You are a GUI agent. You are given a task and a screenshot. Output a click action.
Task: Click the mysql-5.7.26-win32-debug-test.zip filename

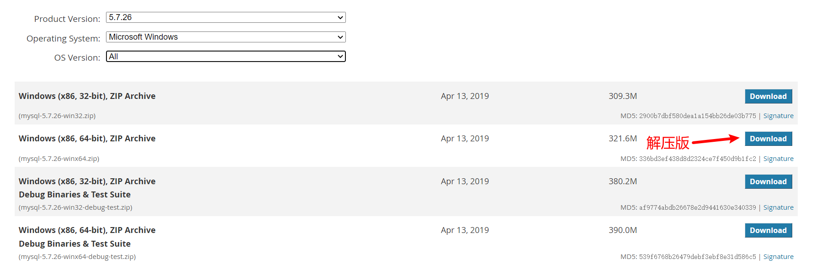(75, 207)
